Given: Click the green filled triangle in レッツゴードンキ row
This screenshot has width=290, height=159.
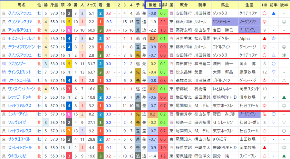Looking at the screenshot, I should [284, 97].
